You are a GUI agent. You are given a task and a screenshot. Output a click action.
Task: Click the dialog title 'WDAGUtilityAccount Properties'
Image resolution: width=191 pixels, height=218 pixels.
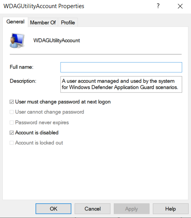(44, 6)
